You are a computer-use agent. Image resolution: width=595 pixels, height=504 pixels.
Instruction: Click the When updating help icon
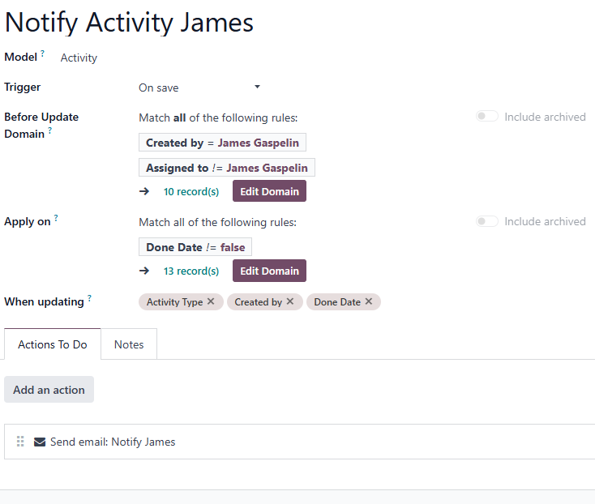89,297
